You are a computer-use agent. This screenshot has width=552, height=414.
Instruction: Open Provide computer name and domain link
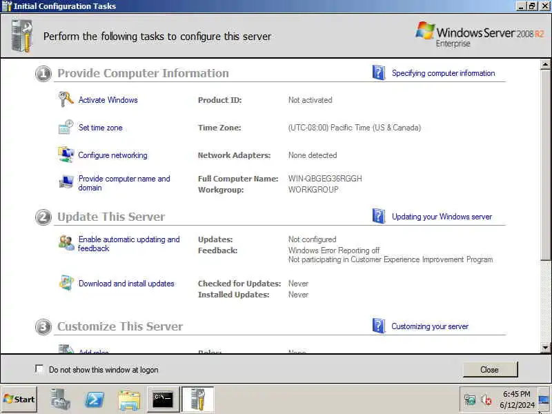(x=124, y=183)
